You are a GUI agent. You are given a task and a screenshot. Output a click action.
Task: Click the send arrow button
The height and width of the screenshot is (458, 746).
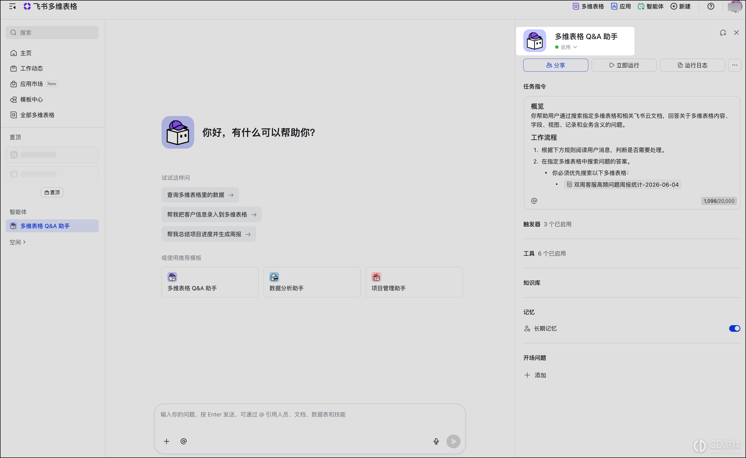coord(453,441)
